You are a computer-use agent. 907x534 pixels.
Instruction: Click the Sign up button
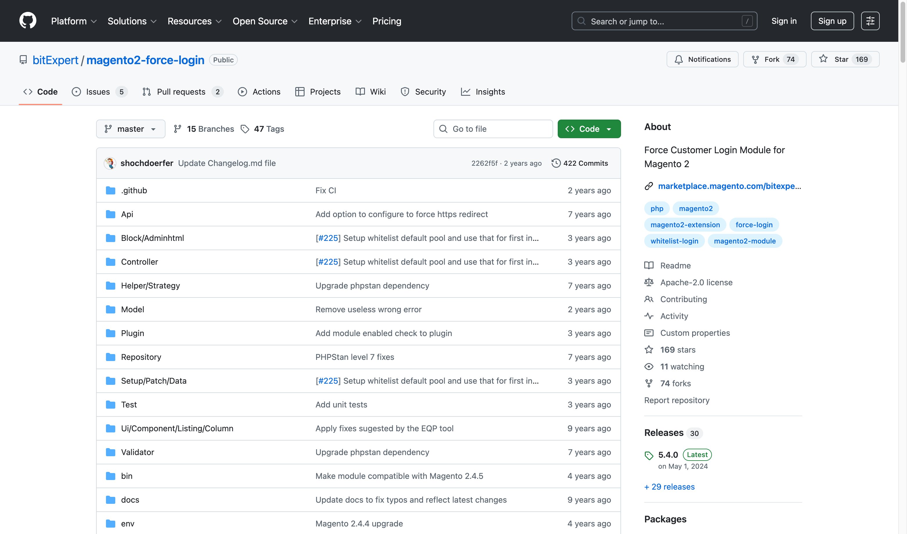pyautogui.click(x=832, y=21)
